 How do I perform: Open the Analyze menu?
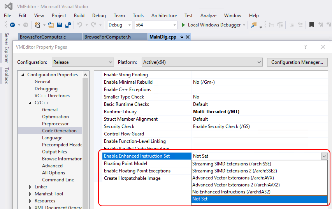coord(208,16)
